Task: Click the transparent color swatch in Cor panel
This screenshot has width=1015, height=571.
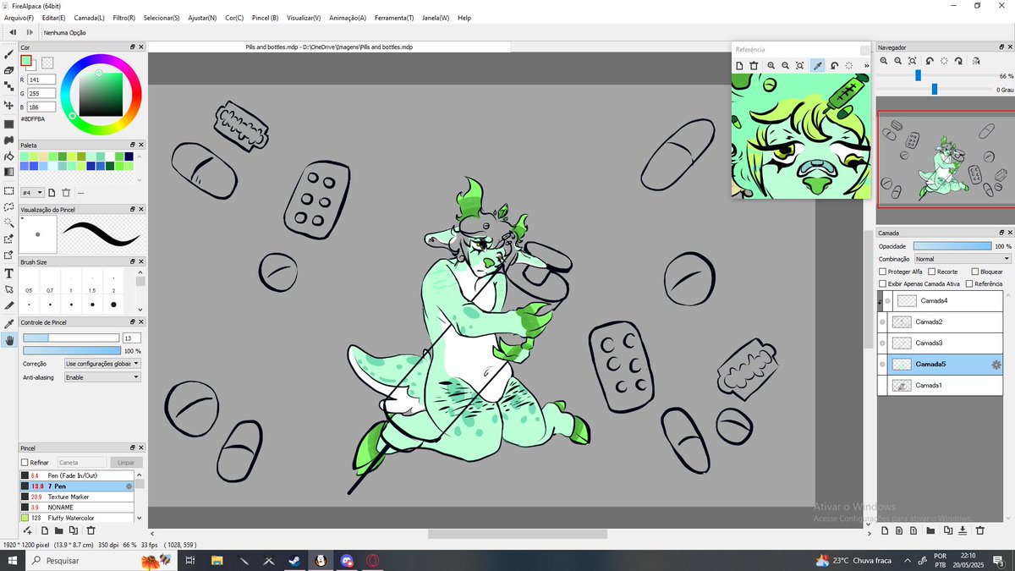Action: tap(47, 62)
